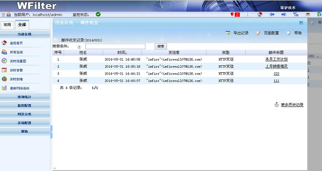Click the 搜索条件 text input field

[115, 47]
